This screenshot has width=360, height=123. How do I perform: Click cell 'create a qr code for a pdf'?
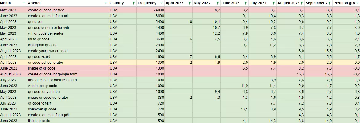[x=68, y=115]
